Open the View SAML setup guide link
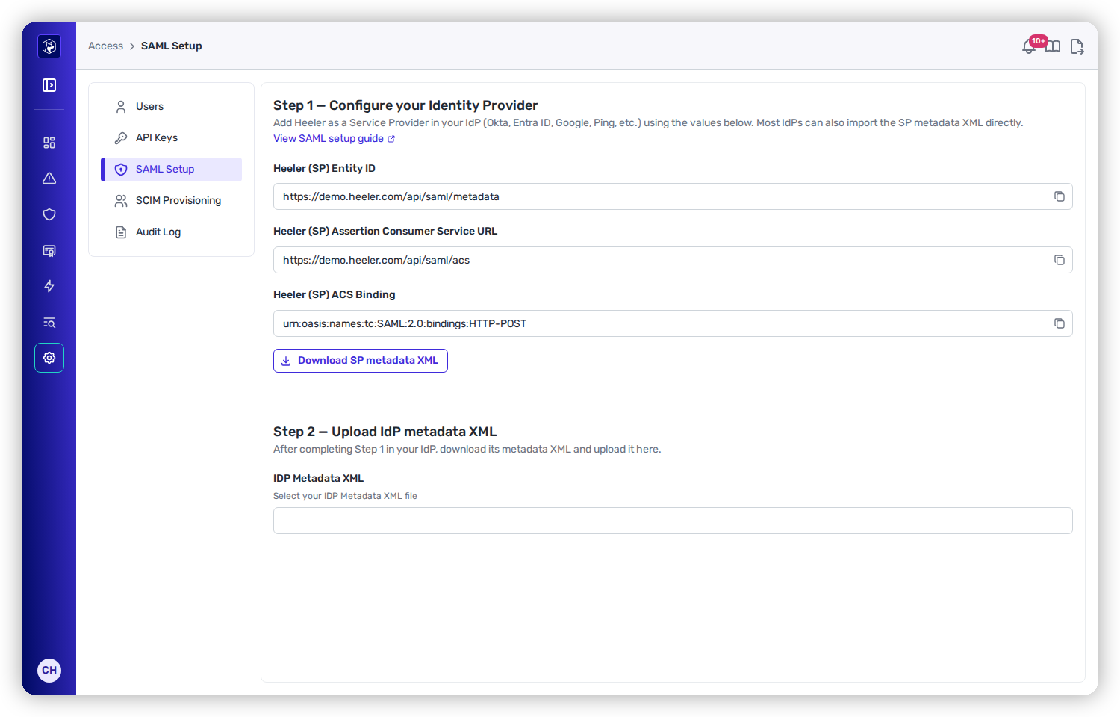The width and height of the screenshot is (1120, 717). pos(334,139)
